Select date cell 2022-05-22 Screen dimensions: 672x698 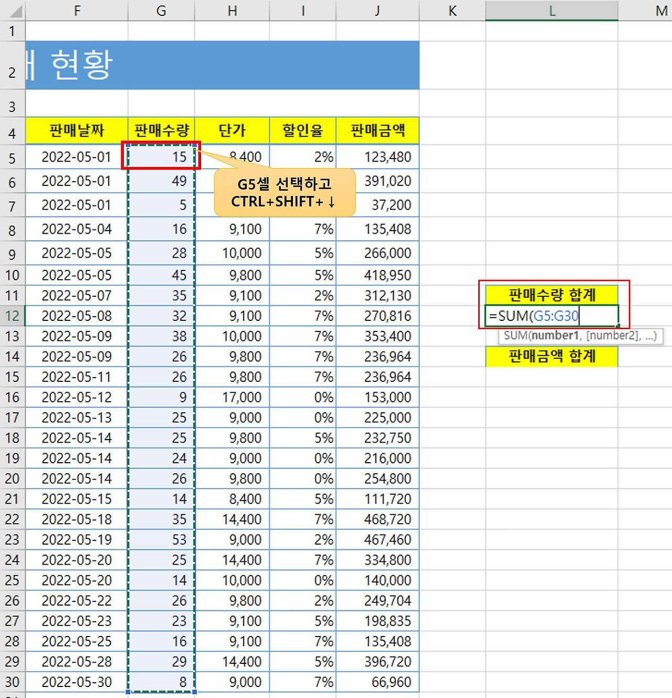click(x=77, y=600)
